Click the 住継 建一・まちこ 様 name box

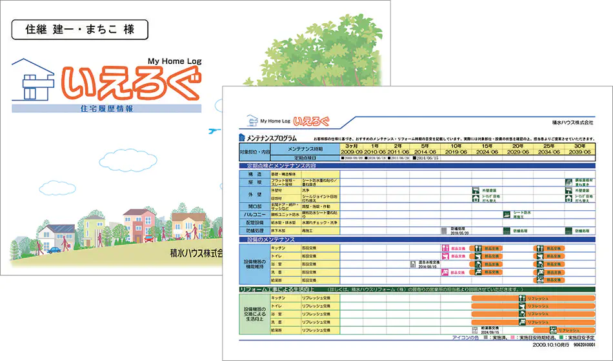[80, 29]
